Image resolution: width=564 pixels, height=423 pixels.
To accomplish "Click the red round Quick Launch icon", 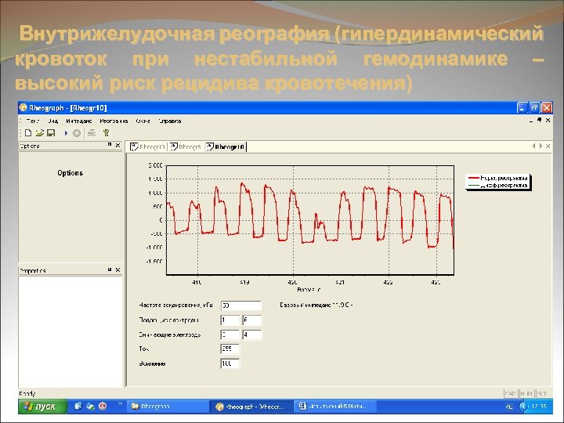I will (x=103, y=407).
